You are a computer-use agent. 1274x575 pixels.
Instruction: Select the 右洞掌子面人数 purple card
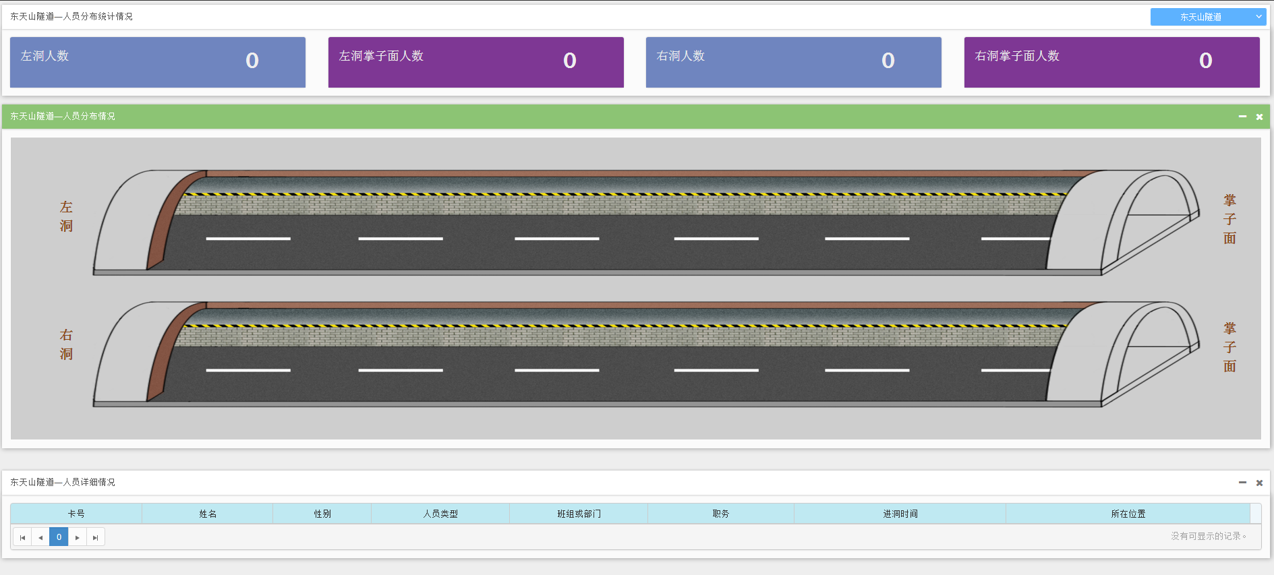1111,62
